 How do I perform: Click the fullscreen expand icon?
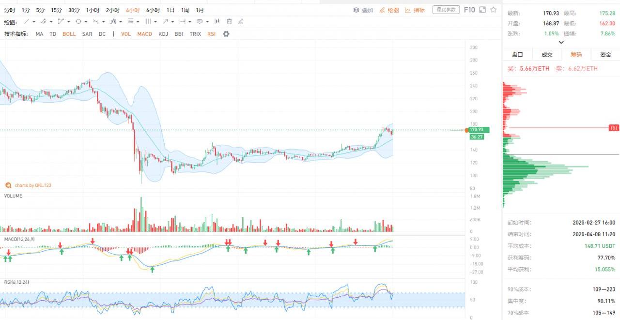click(482, 10)
